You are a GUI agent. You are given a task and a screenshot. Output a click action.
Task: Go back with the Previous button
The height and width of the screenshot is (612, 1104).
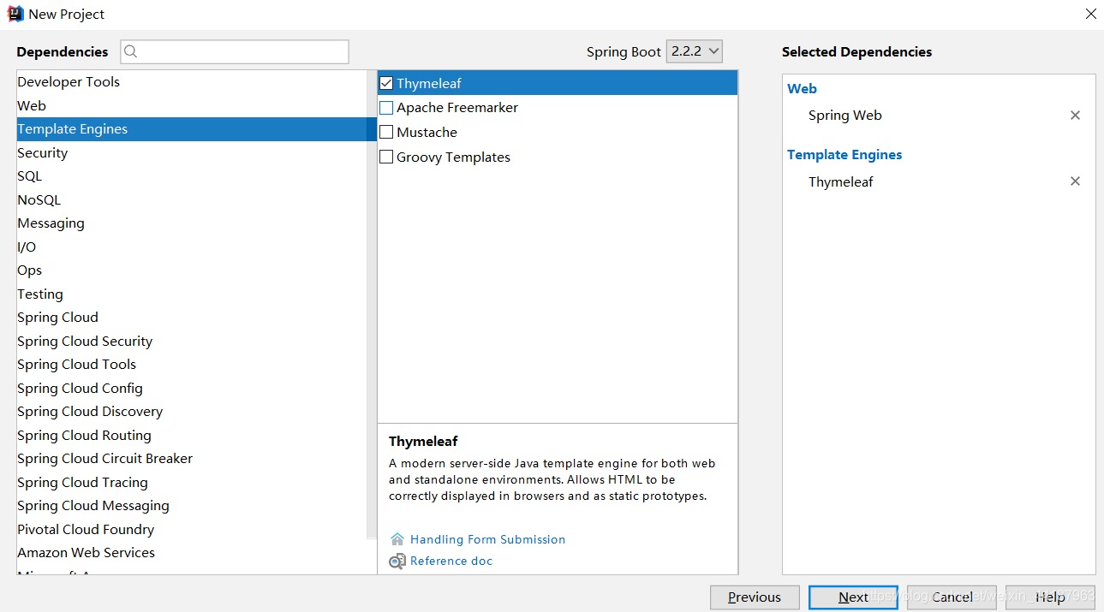pyautogui.click(x=755, y=597)
